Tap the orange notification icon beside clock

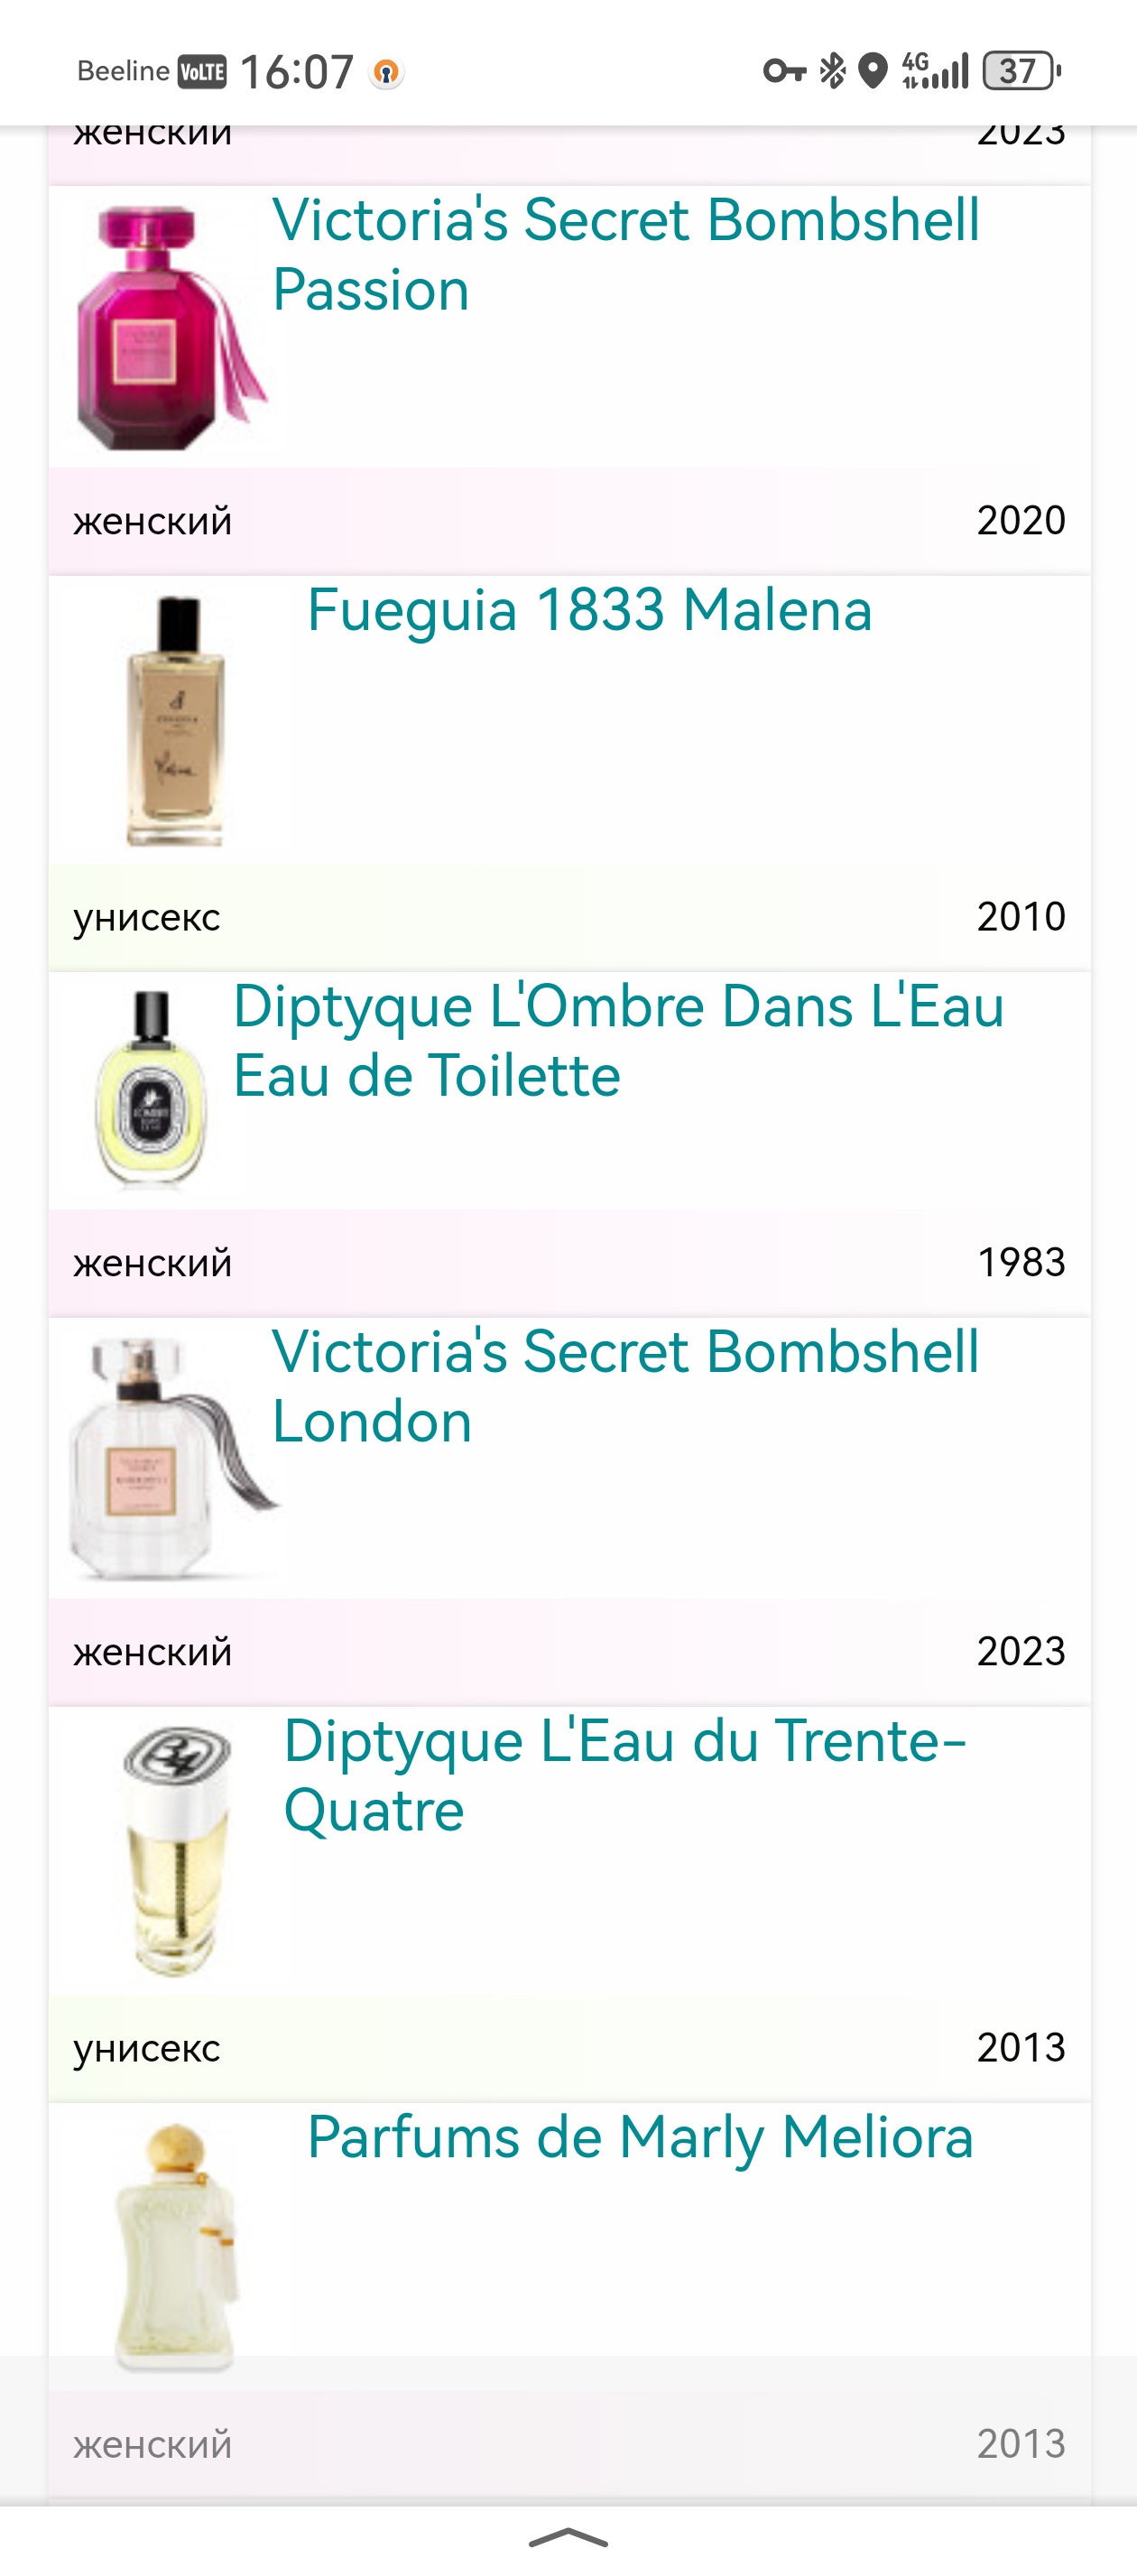click(x=386, y=71)
